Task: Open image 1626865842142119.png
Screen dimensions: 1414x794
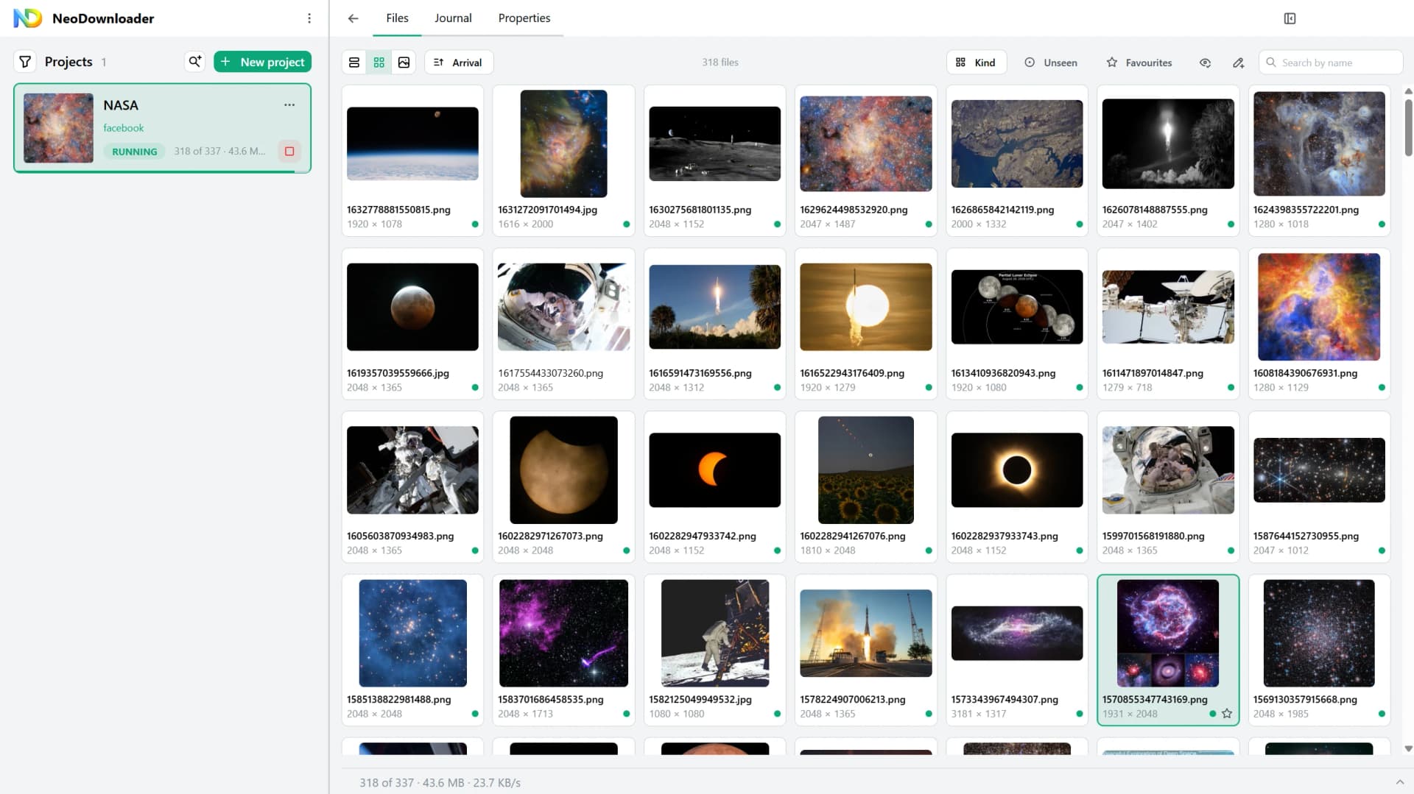Action: point(1017,143)
